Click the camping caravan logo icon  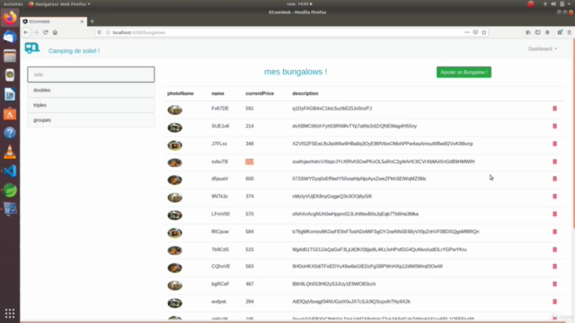[x=32, y=48]
